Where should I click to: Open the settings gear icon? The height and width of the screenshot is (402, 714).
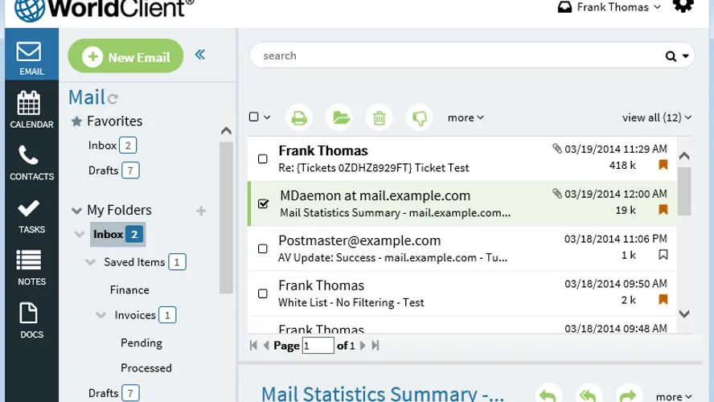pyautogui.click(x=683, y=6)
